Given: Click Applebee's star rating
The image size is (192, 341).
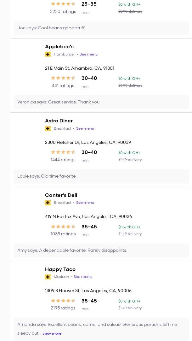Looking at the screenshot, I should tap(63, 78).
